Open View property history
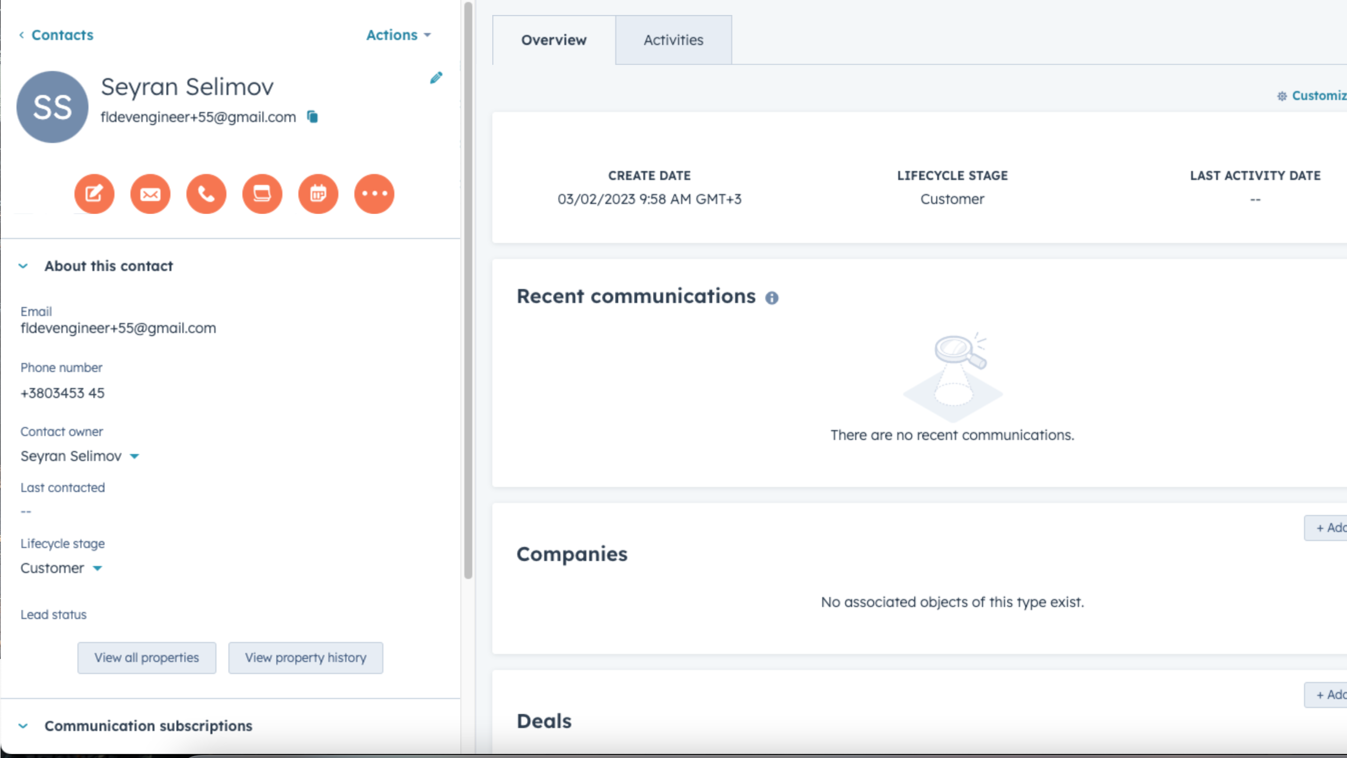The image size is (1347, 758). (305, 657)
